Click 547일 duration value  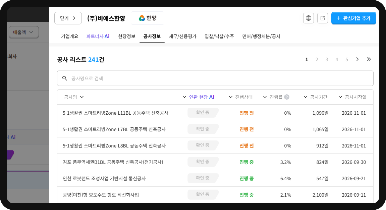point(322,179)
